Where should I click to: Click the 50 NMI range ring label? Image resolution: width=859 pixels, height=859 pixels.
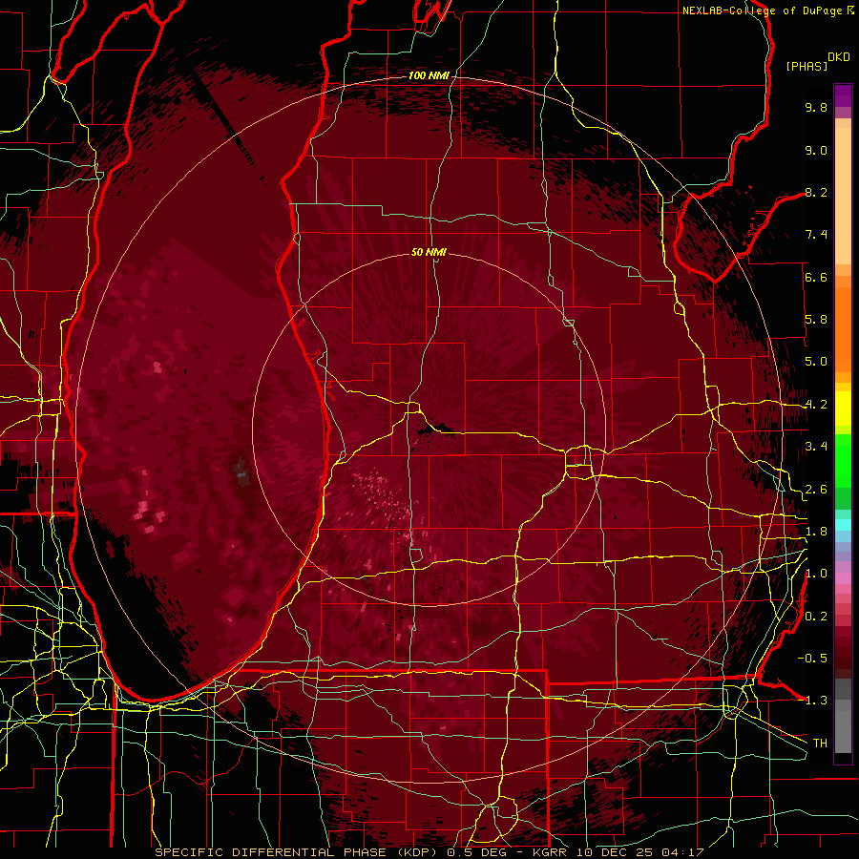(429, 252)
